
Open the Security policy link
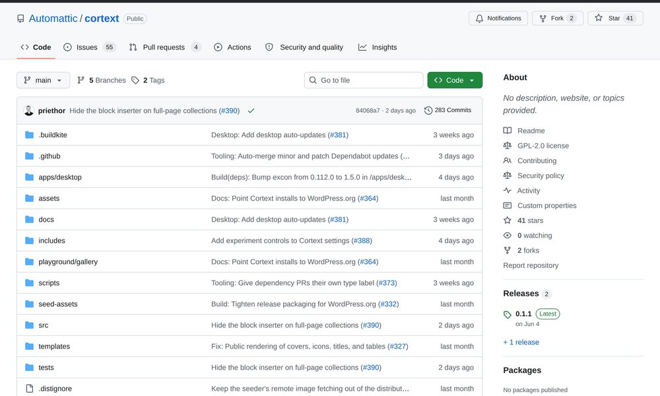click(x=541, y=176)
